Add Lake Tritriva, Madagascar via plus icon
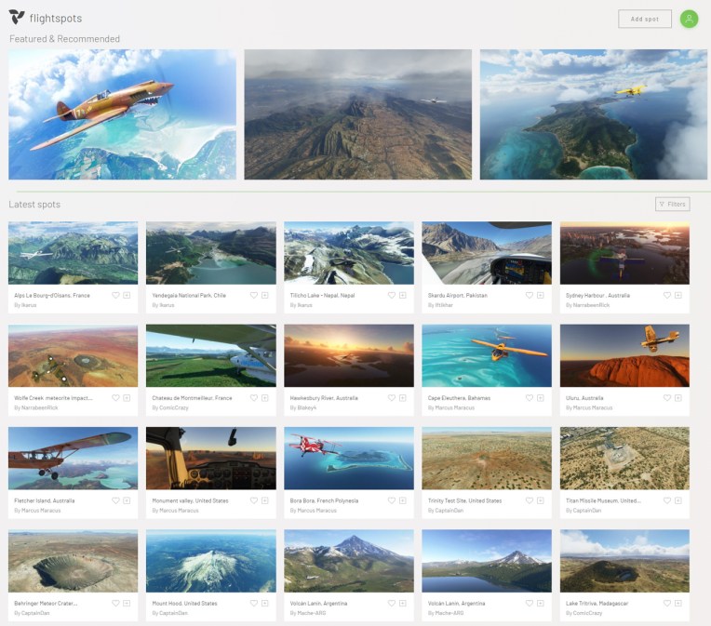711x626 pixels. tap(678, 603)
